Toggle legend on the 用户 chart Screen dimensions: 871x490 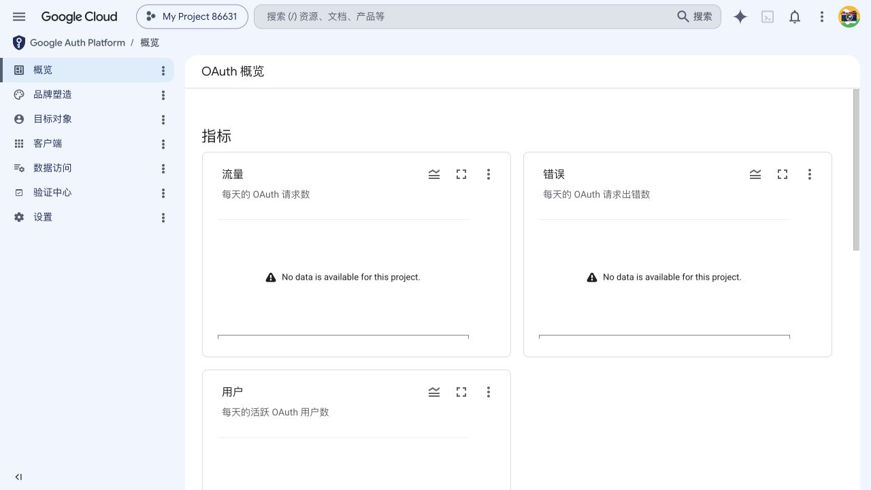click(x=434, y=392)
